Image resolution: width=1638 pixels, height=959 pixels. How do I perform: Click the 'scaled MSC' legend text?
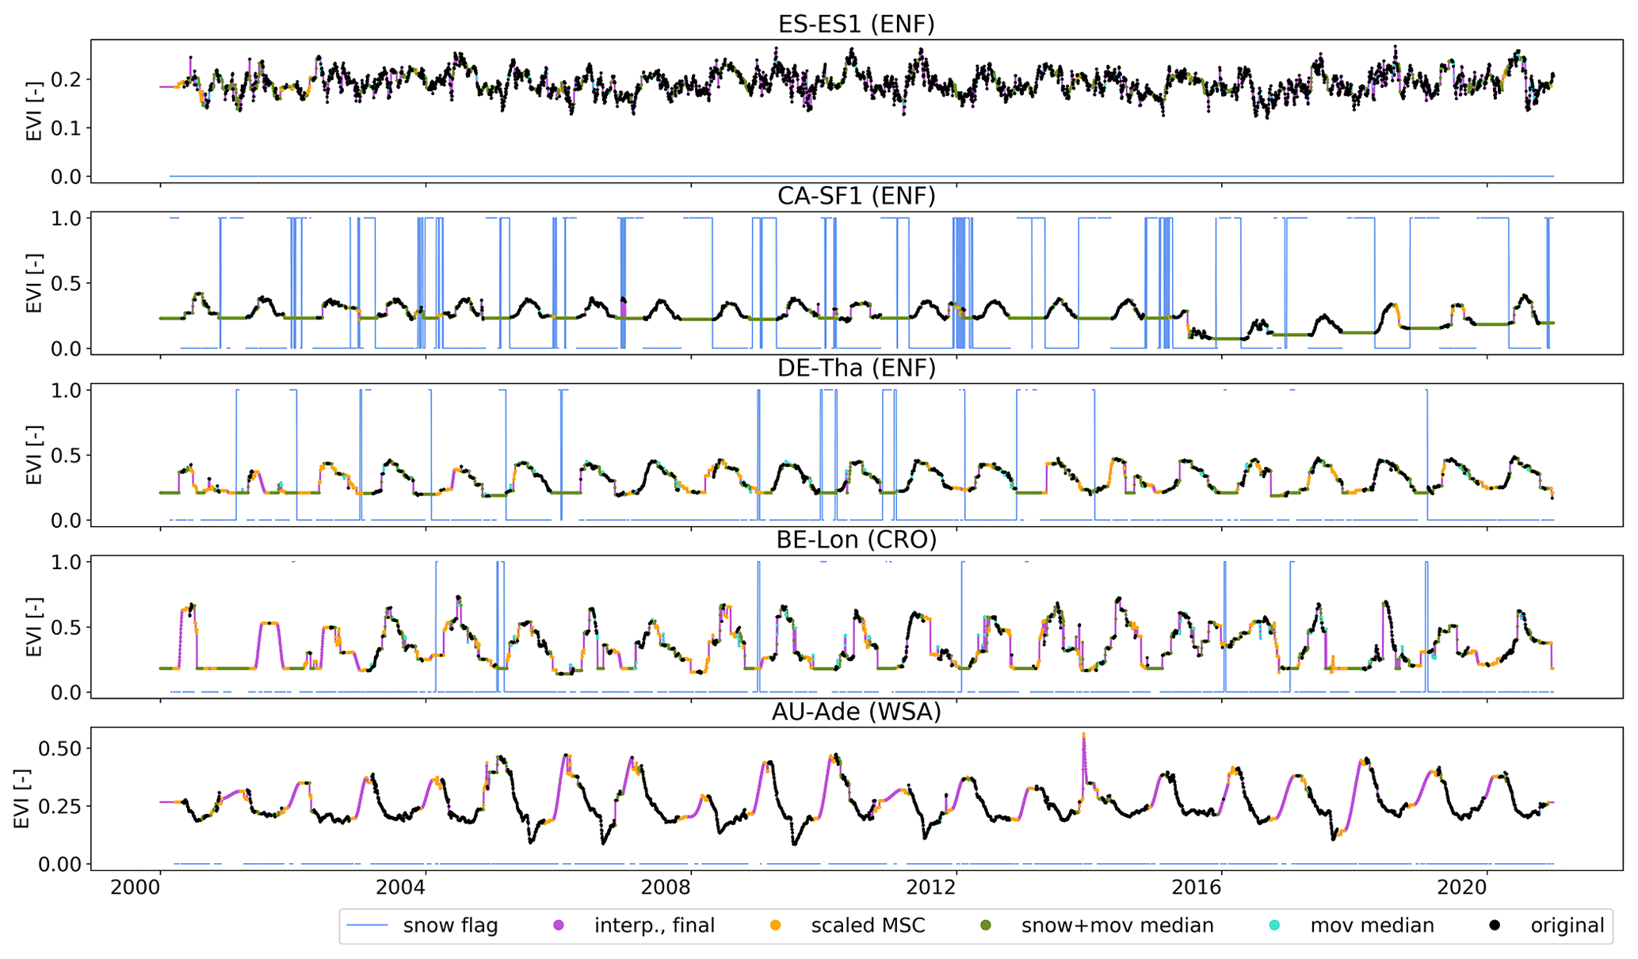[868, 926]
